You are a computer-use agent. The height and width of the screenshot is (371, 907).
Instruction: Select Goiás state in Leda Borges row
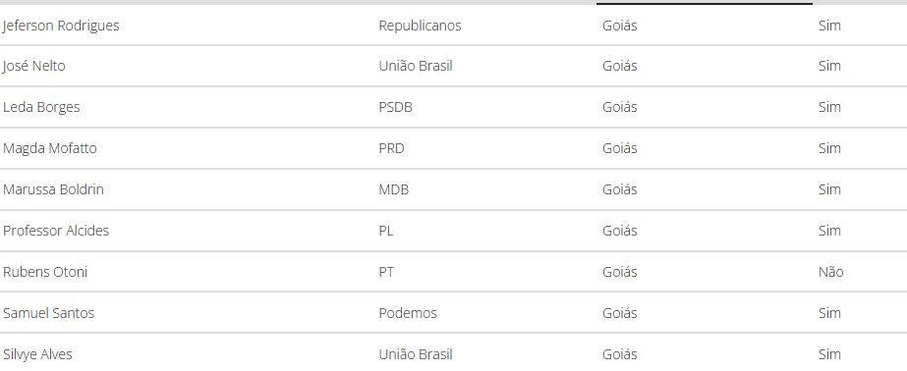point(619,108)
